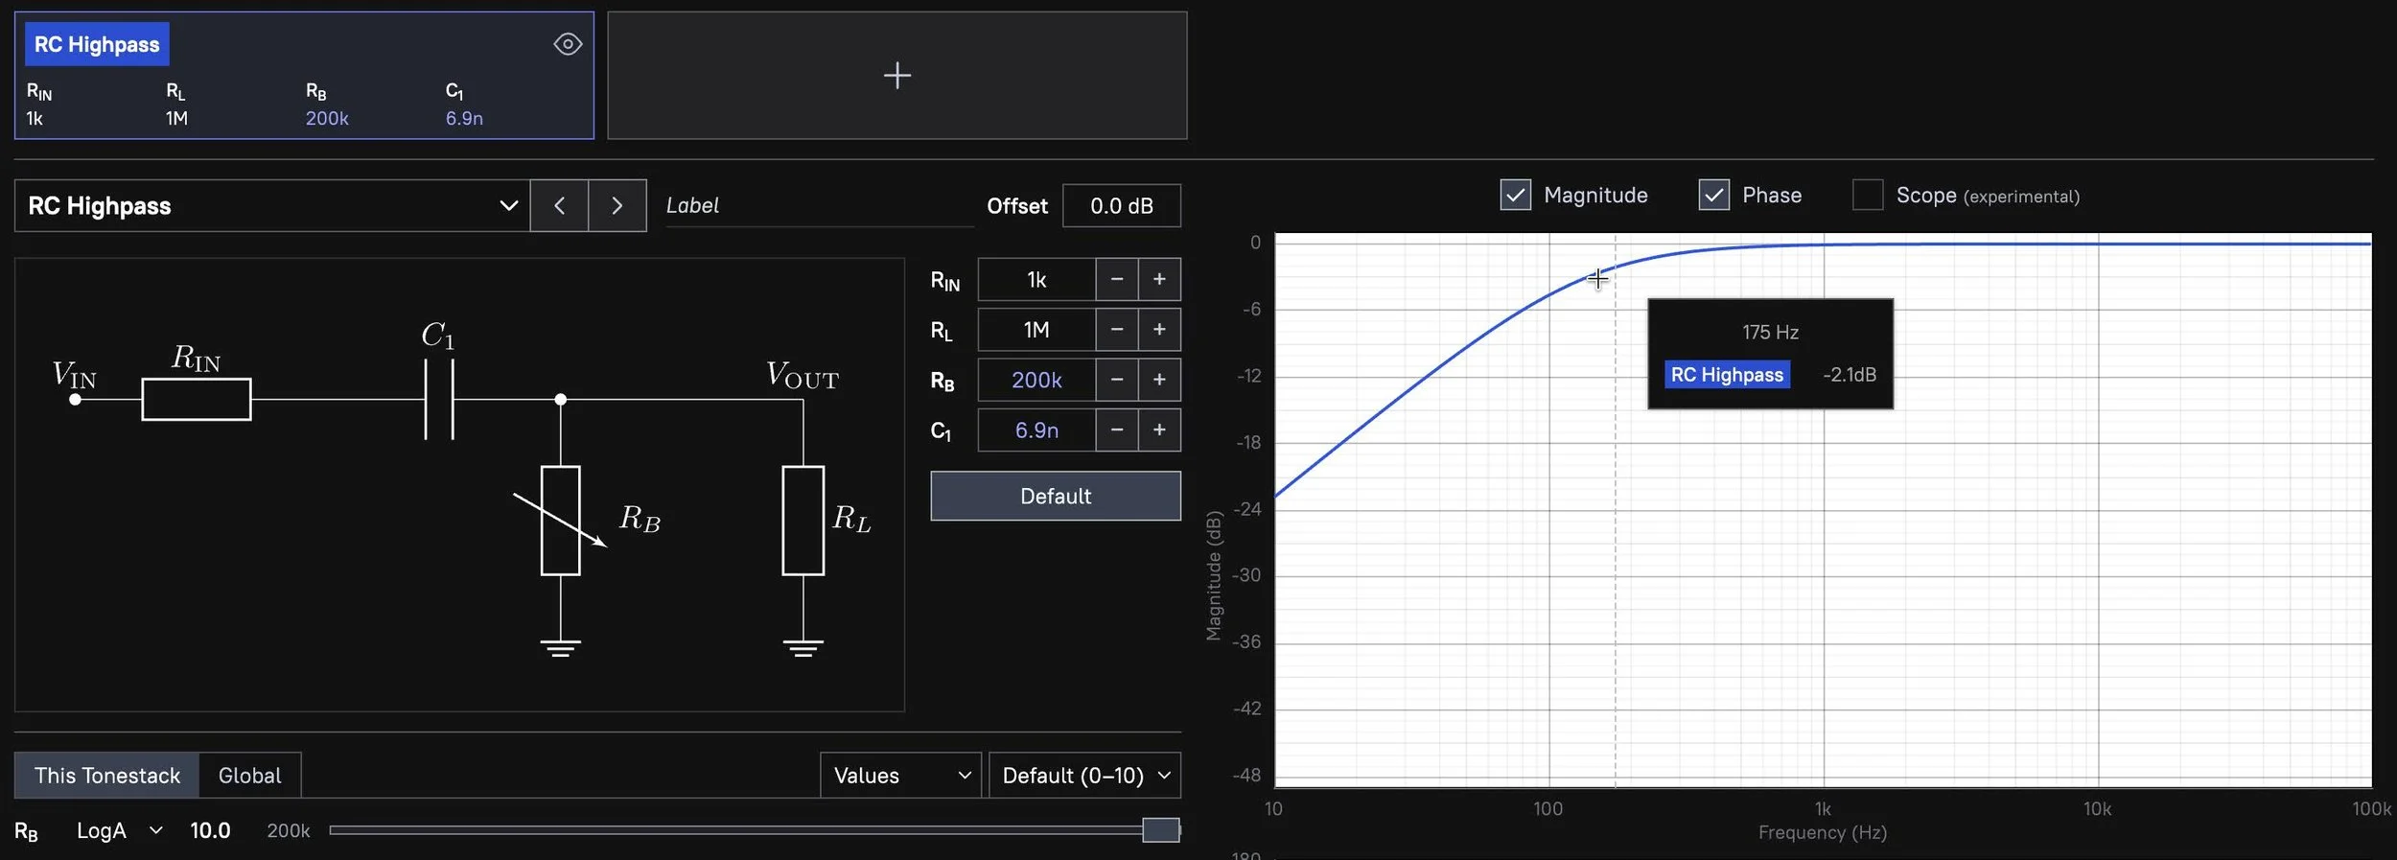Edit the RIN 1k value field
The image size is (2397, 860).
point(1036,279)
